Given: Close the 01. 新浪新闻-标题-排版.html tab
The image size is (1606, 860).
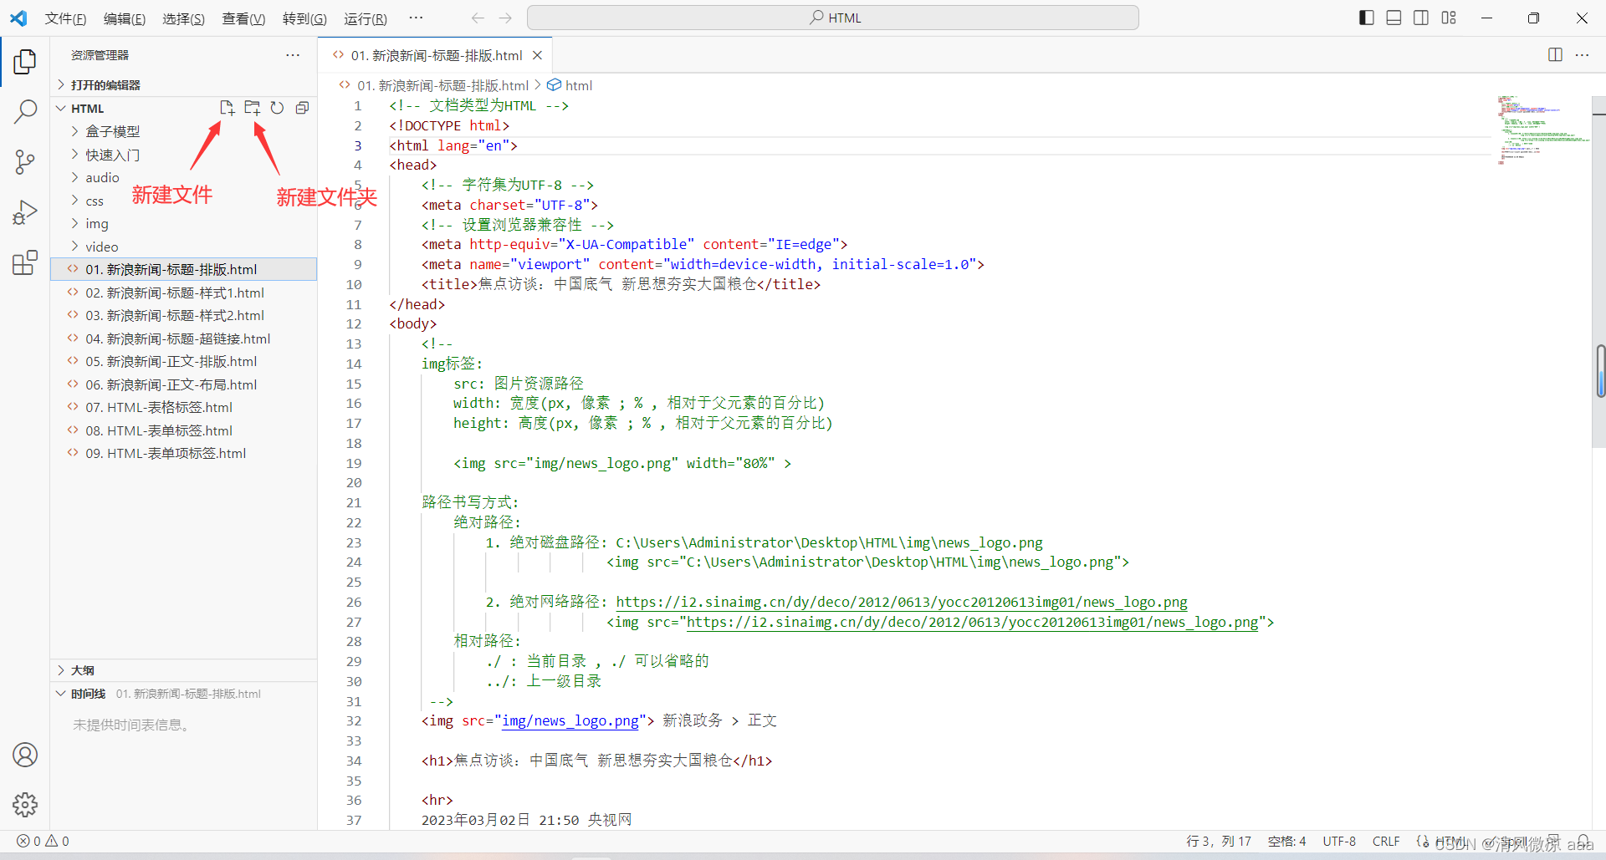Looking at the screenshot, I should point(537,55).
